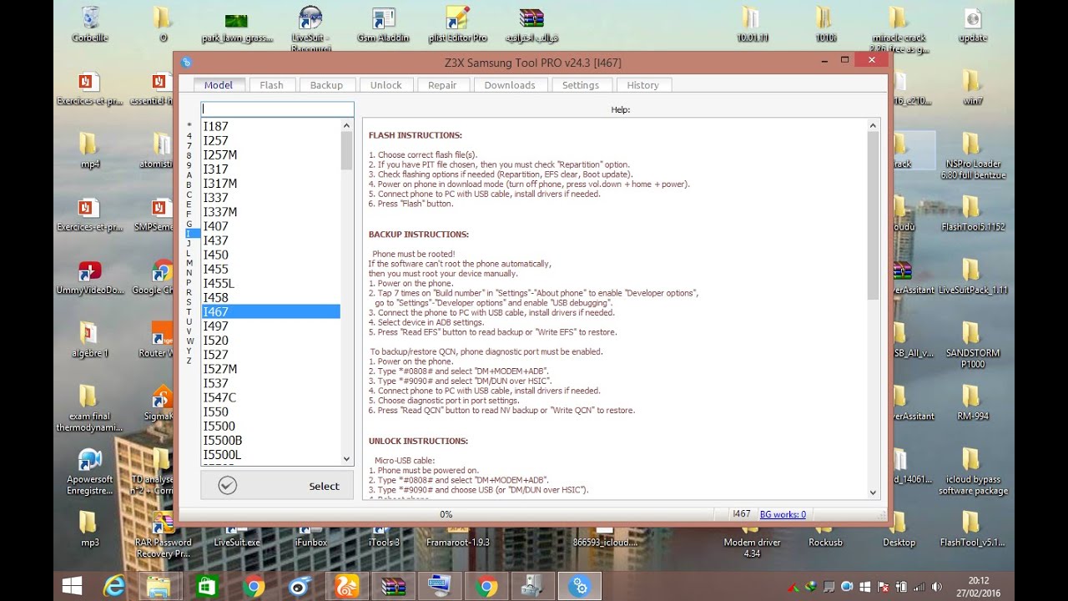Open the FlashTool_v5.1 folder icon

point(971,528)
